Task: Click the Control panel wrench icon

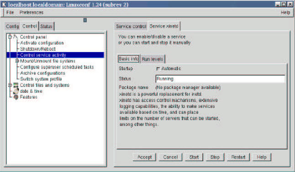Action: tap(16, 37)
